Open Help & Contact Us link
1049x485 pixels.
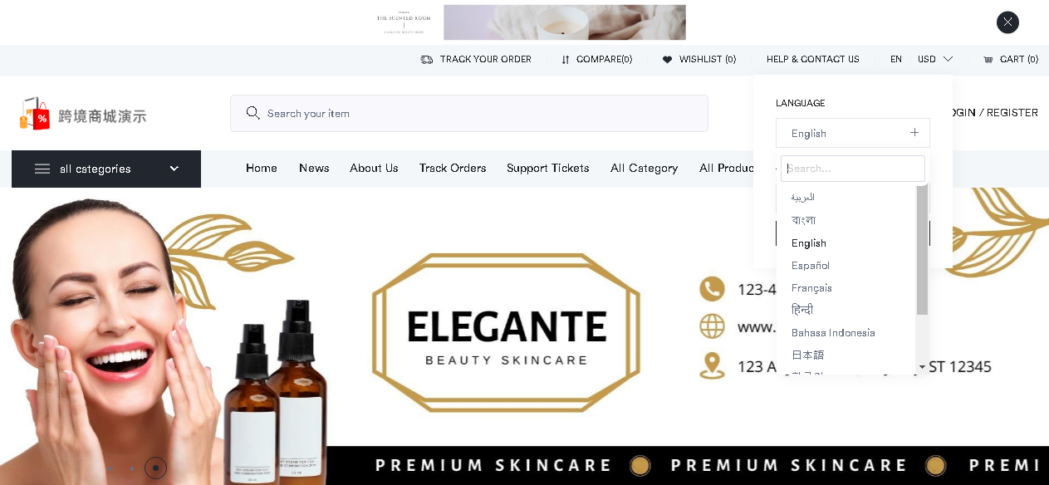813,60
